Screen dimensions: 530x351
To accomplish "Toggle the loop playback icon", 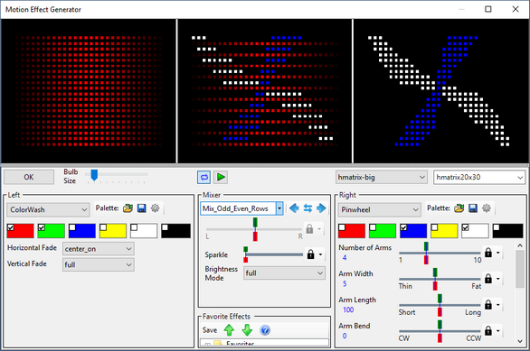I will coord(203,177).
